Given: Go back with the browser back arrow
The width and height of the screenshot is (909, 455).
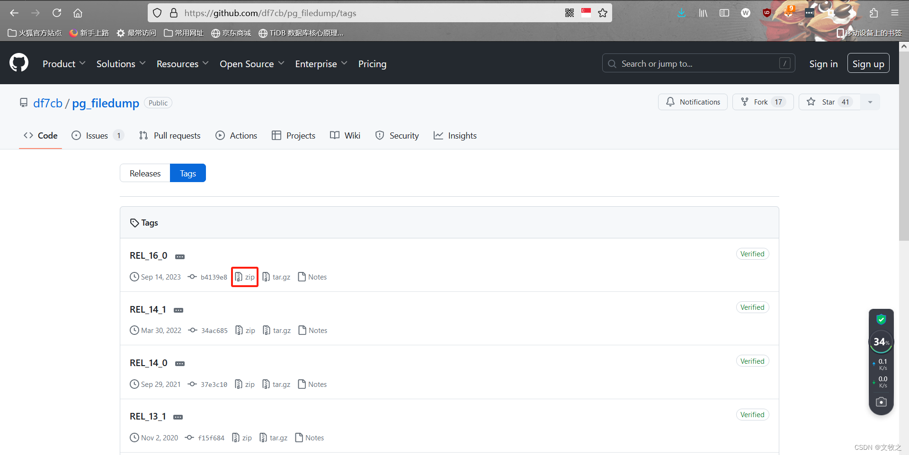Looking at the screenshot, I should tap(14, 13).
